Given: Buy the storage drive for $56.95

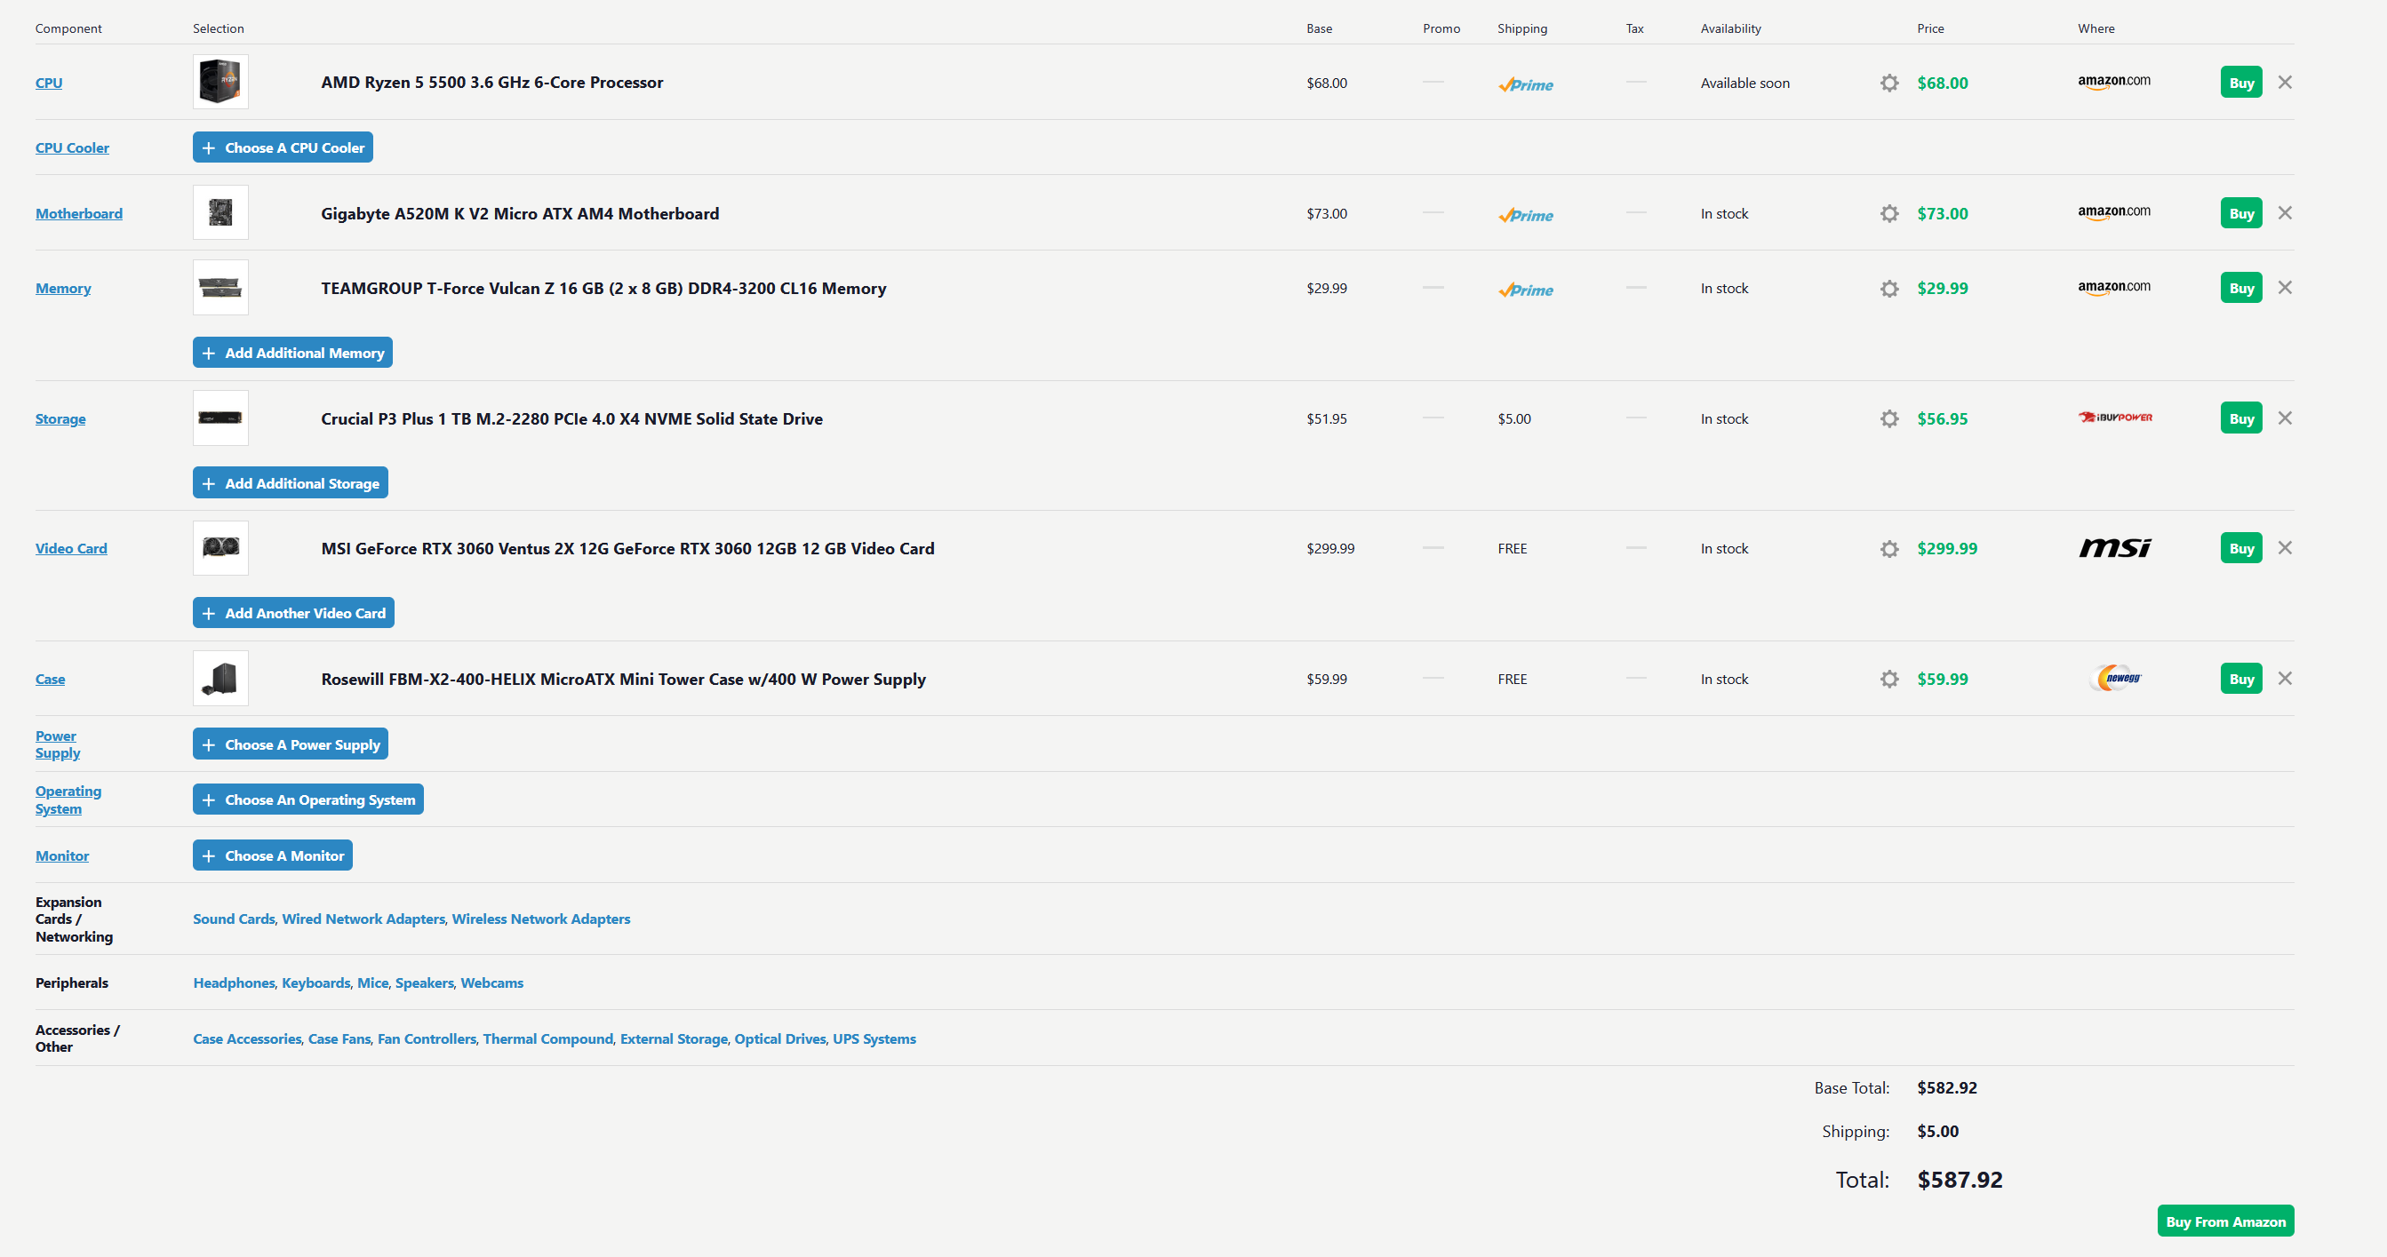Looking at the screenshot, I should click(2240, 418).
